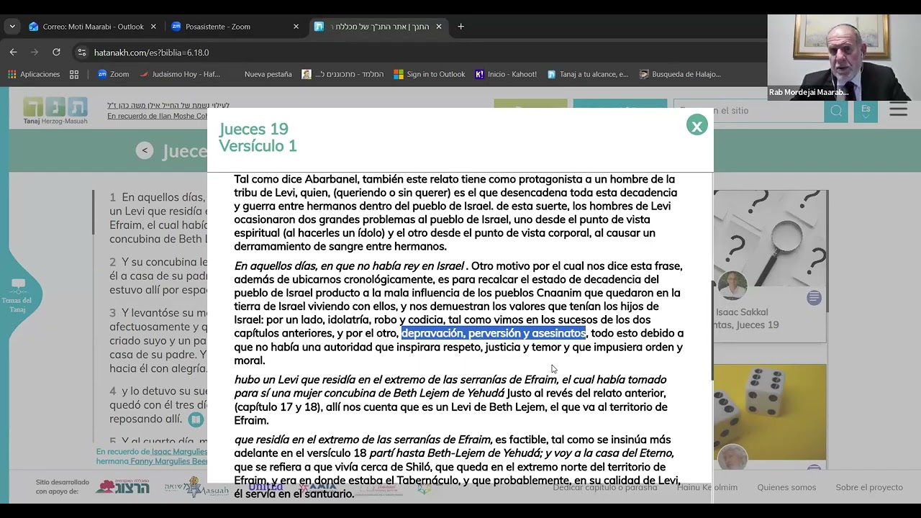This screenshot has width=921, height=518.
Task: Open the Tanaj a tu alcance bookmark
Action: coord(588,74)
